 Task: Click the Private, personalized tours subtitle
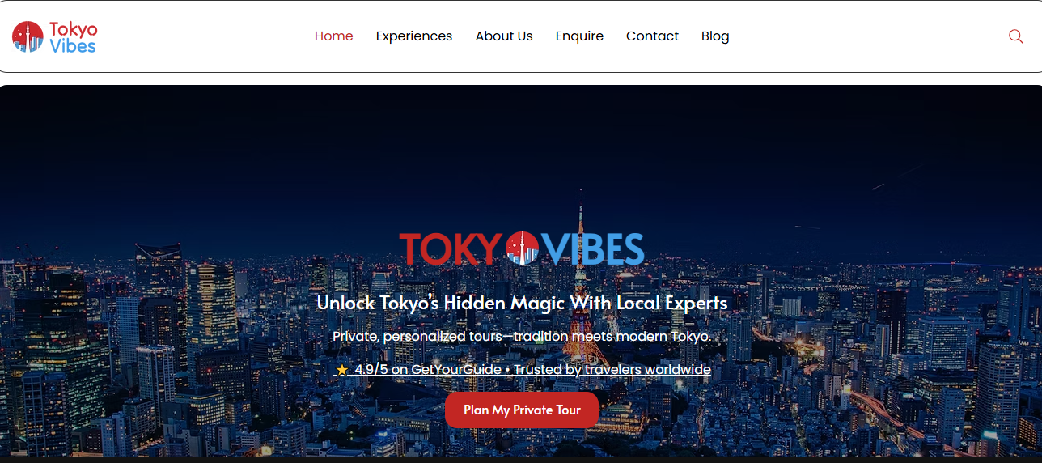[522, 336]
